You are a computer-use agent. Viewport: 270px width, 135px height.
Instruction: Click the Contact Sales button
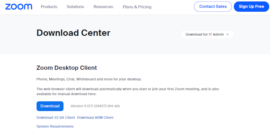click(213, 7)
